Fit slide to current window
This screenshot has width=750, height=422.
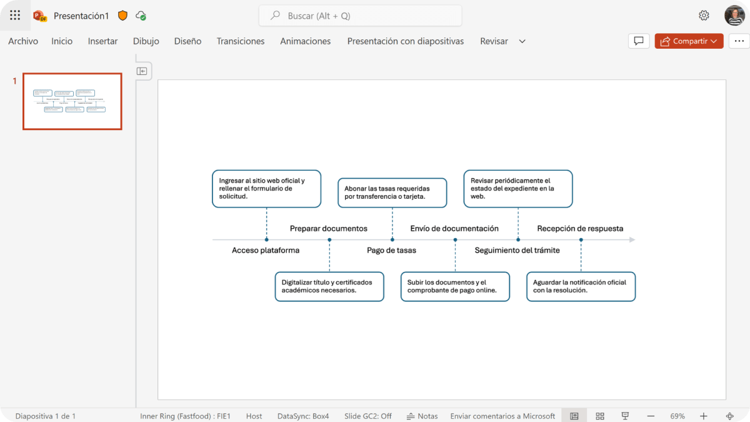[x=729, y=416]
